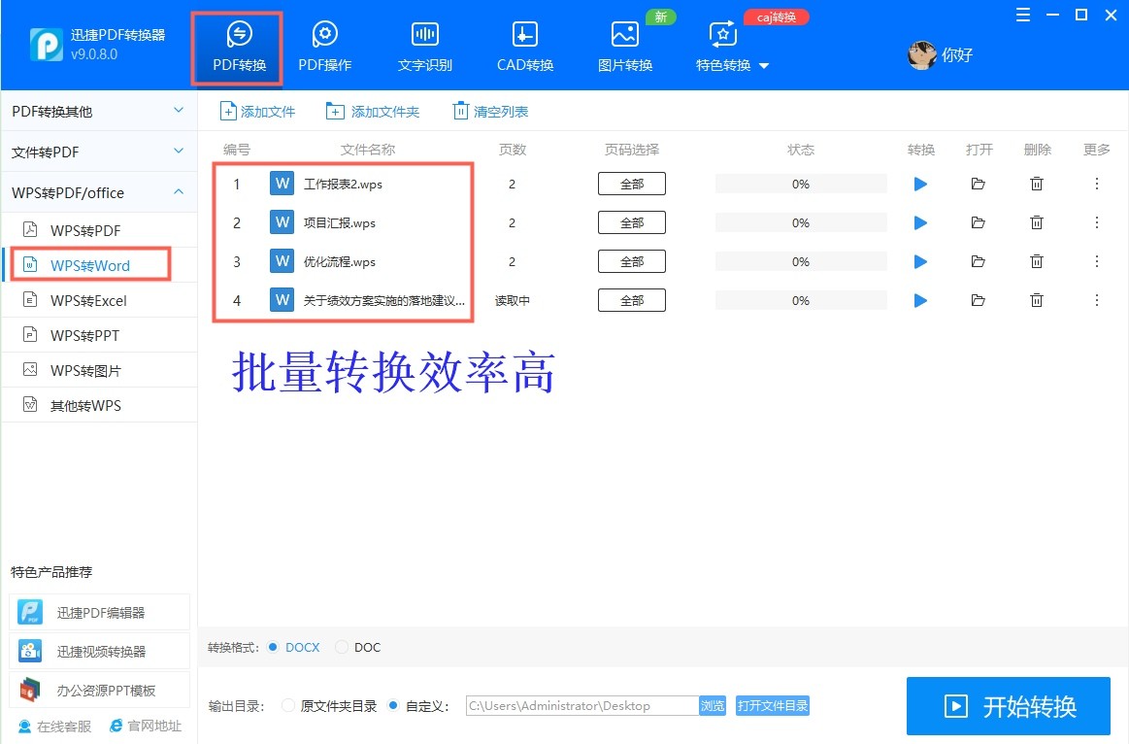Select WPS转图片 option
This screenshot has height=744, width=1129.
pos(99,370)
